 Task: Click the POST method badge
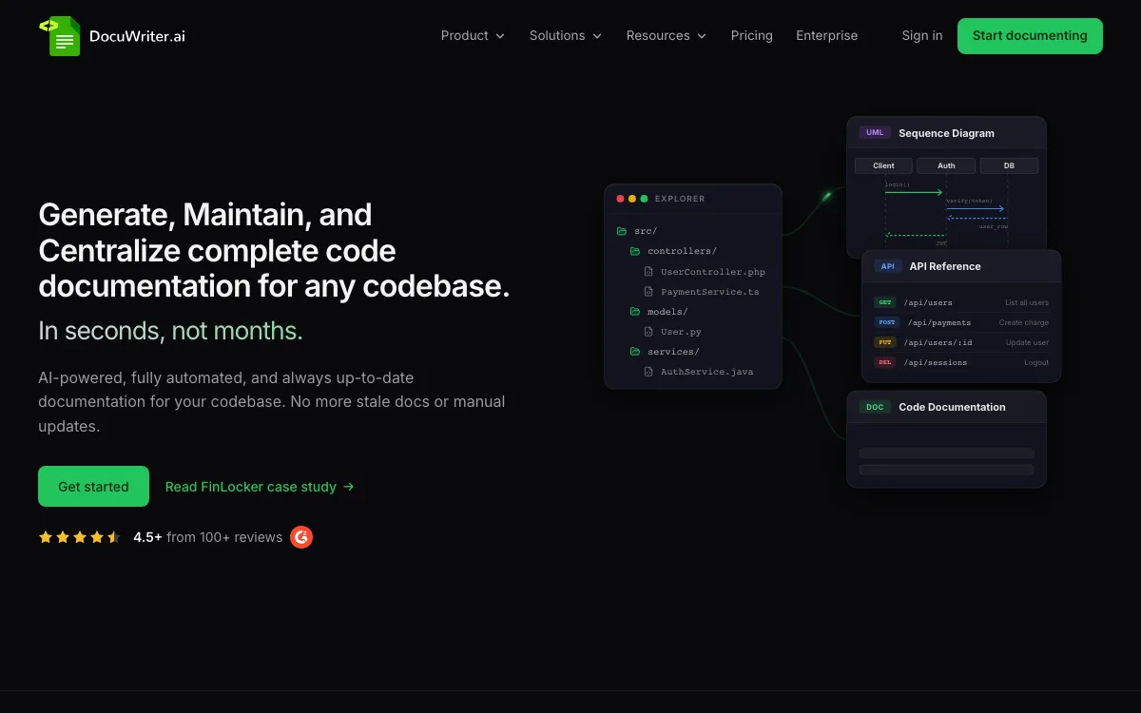tap(887, 322)
